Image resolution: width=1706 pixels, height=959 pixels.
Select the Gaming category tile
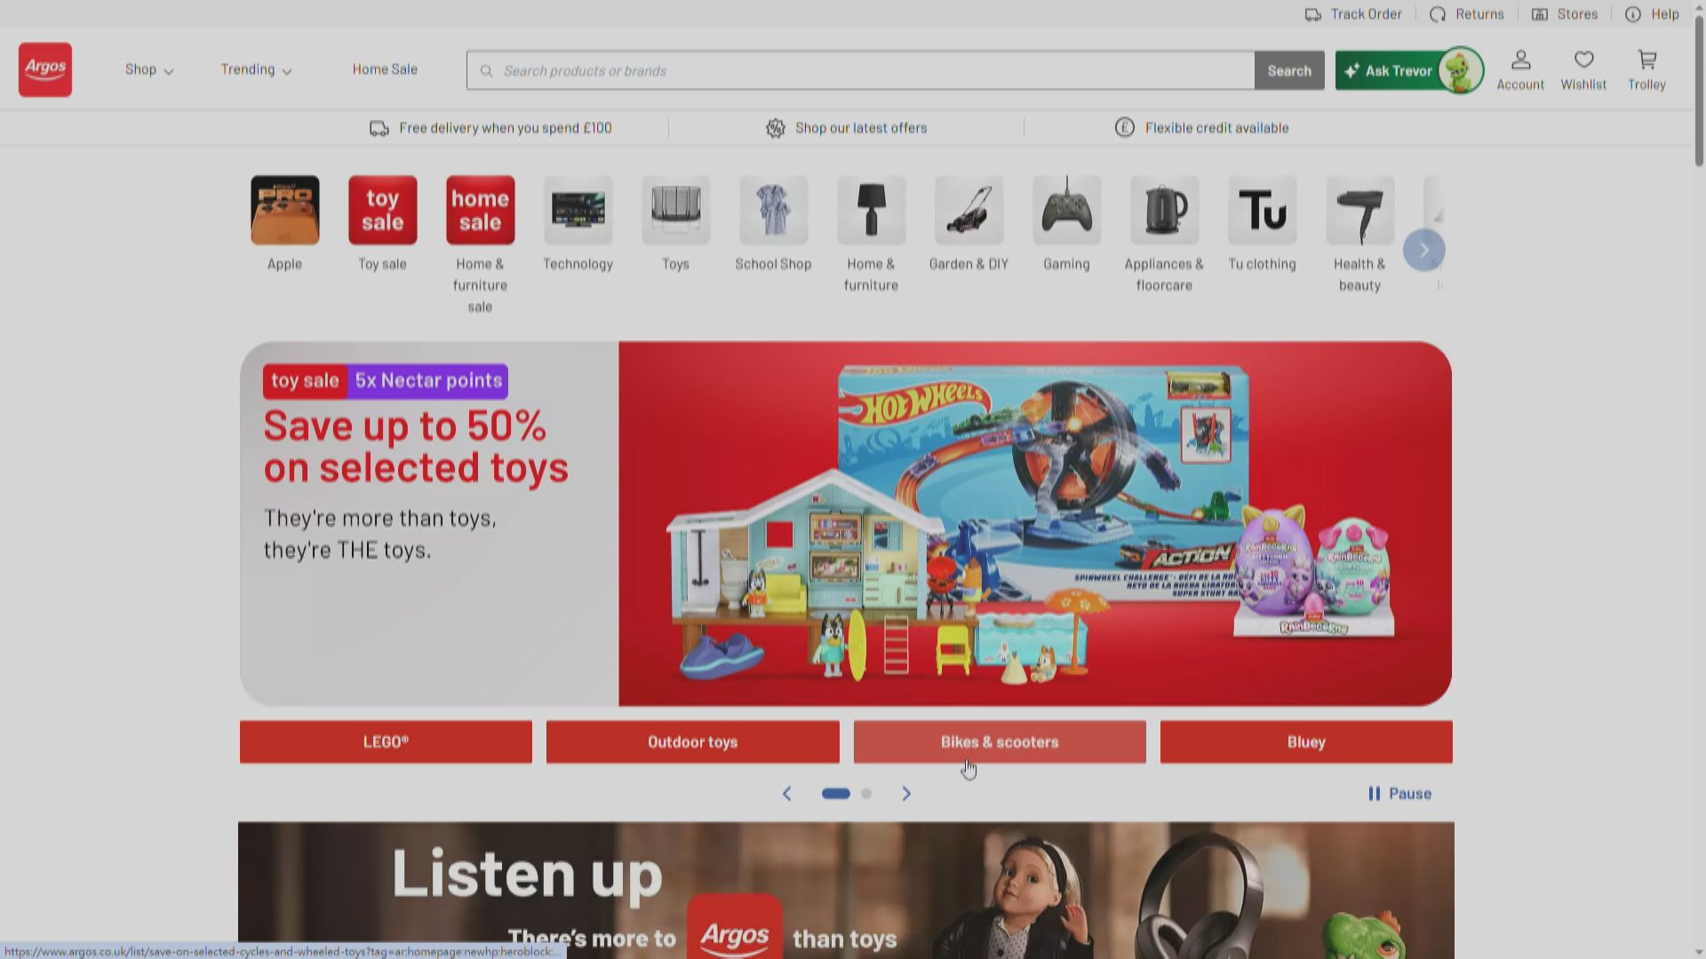pos(1066,211)
